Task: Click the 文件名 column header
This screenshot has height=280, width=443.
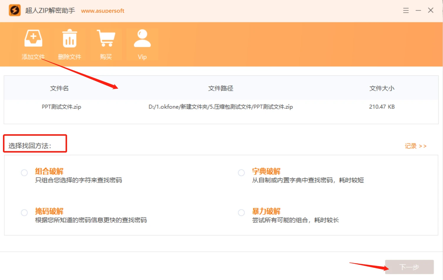Action: click(59, 88)
